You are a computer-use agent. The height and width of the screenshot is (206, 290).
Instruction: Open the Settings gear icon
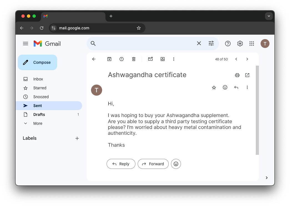240,44
